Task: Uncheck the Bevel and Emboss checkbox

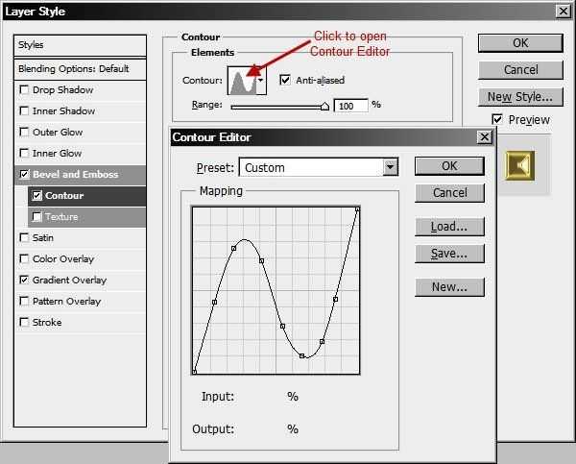Action: pyautogui.click(x=24, y=174)
